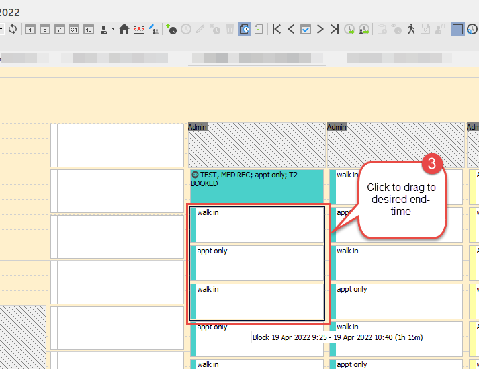Viewport: 479px width, 369px height.
Task: Jump to first with the K-arrow icon
Action: pyautogui.click(x=277, y=29)
